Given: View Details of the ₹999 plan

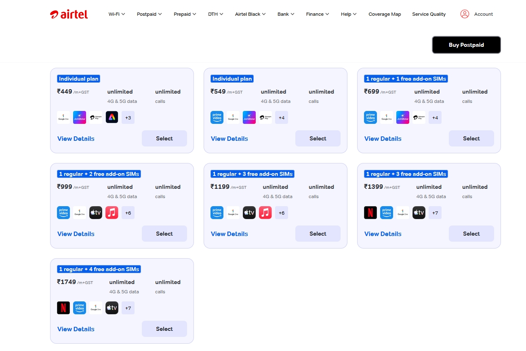Looking at the screenshot, I should [76, 234].
